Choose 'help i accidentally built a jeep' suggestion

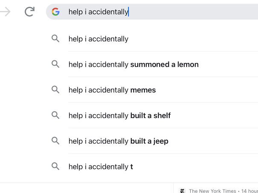[119, 141]
